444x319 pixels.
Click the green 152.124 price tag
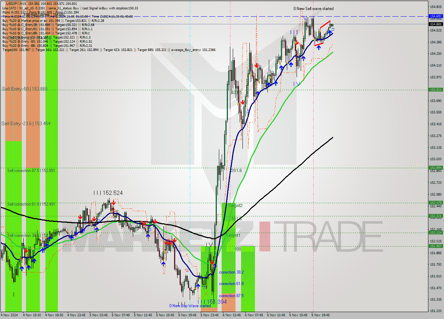coord(436,233)
